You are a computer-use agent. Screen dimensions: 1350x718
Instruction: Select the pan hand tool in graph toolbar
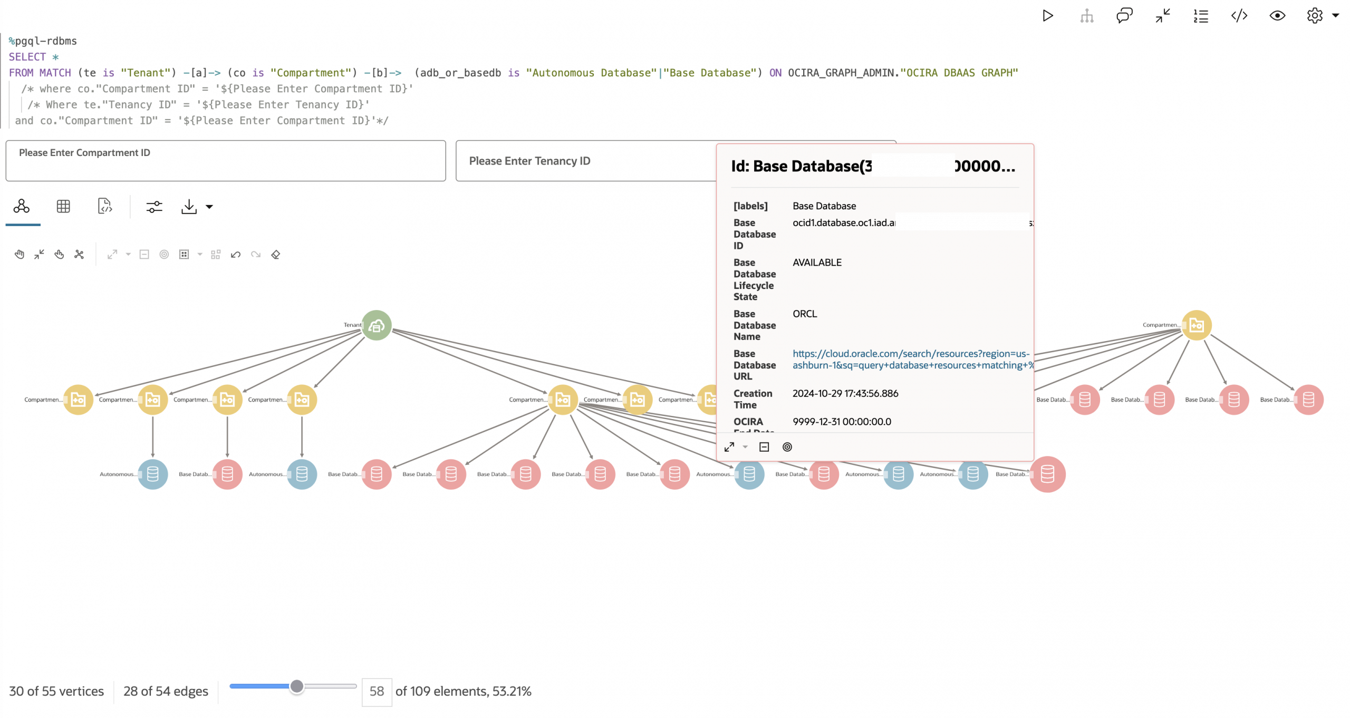[19, 255]
